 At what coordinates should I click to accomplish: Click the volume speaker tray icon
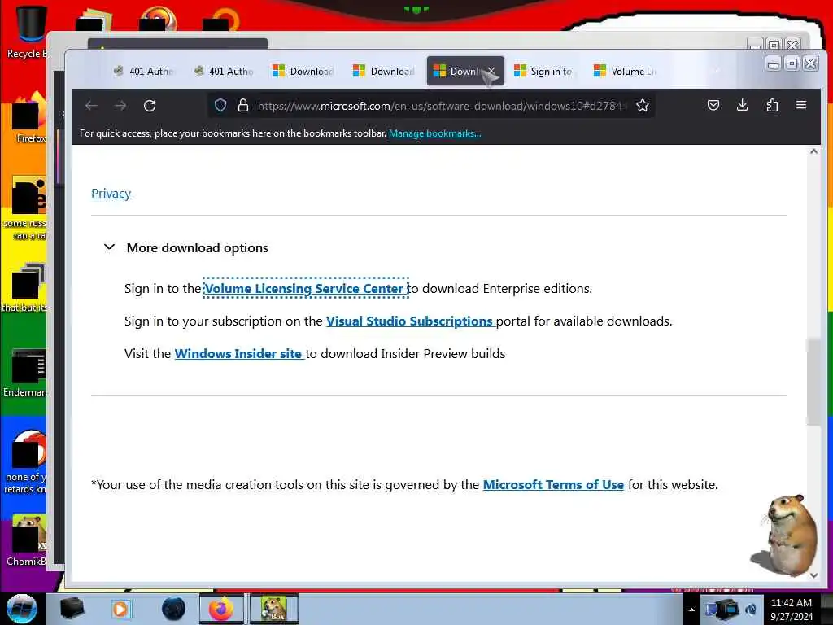tap(751, 610)
